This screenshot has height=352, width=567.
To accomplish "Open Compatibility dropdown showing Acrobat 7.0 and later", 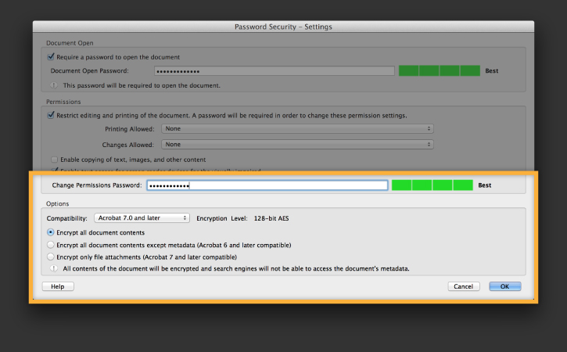I will click(142, 217).
